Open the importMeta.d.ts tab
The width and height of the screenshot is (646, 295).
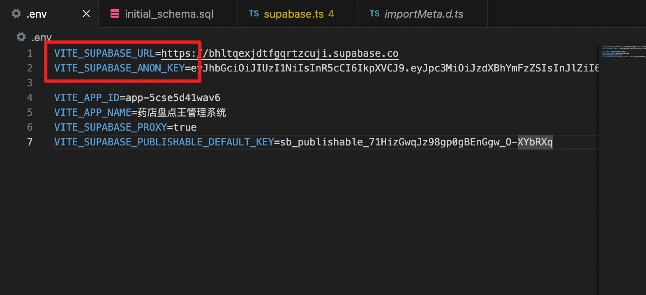pyautogui.click(x=423, y=14)
